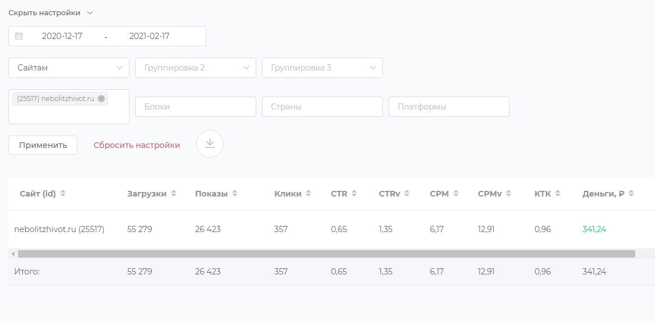Click the Сбросить настройки link

(137, 145)
